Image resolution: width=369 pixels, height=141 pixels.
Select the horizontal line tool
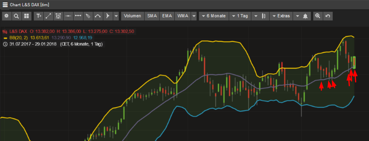coord(68,16)
